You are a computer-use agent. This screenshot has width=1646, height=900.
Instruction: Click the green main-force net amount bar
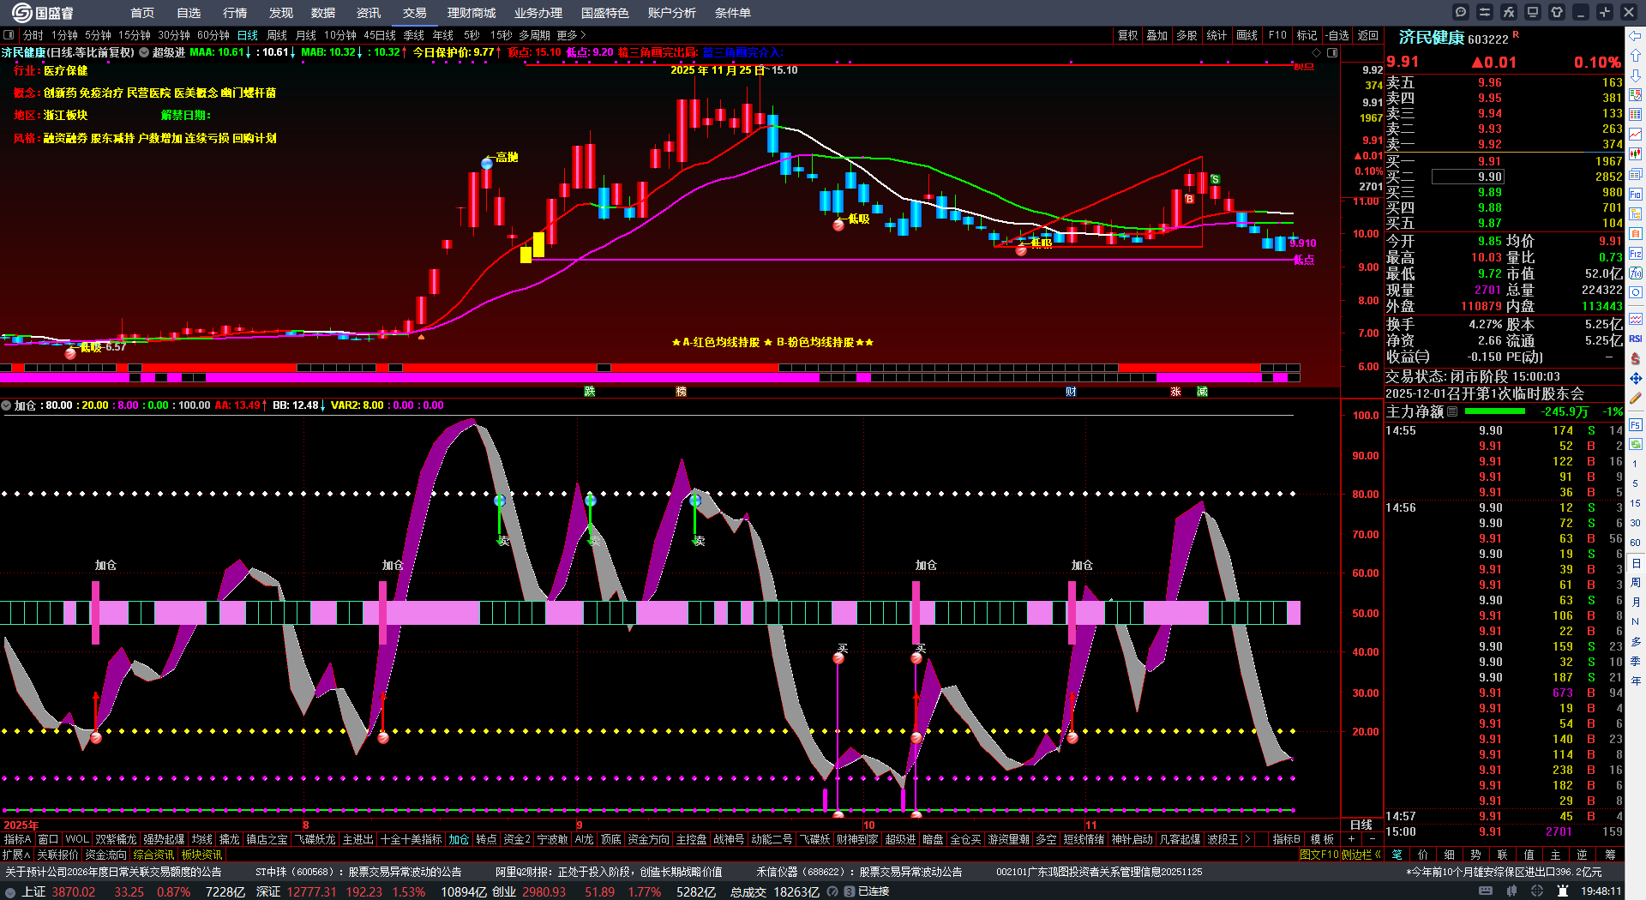coord(1496,411)
